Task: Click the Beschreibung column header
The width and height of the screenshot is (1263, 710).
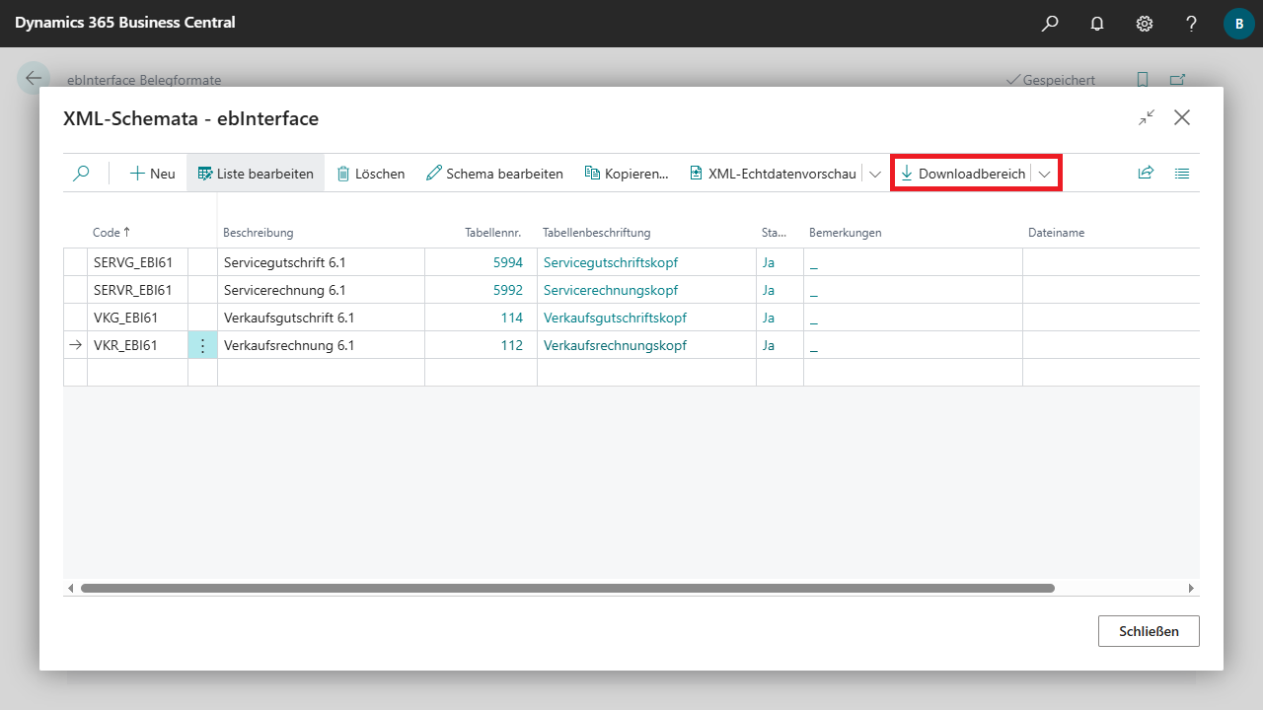Action: (259, 233)
